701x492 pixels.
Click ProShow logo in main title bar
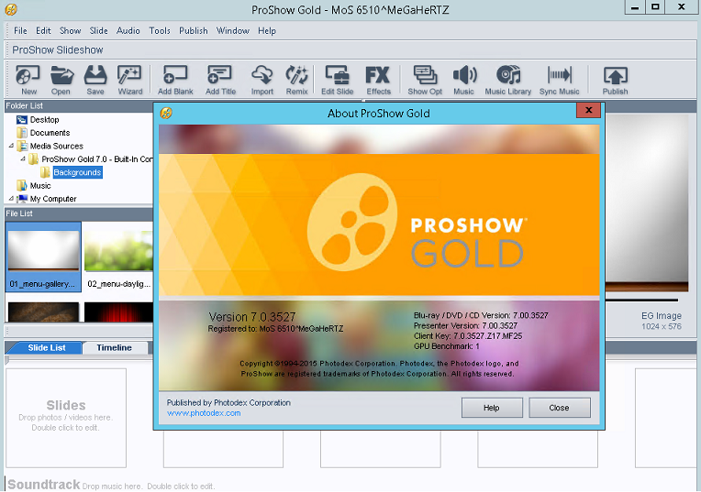tap(11, 9)
